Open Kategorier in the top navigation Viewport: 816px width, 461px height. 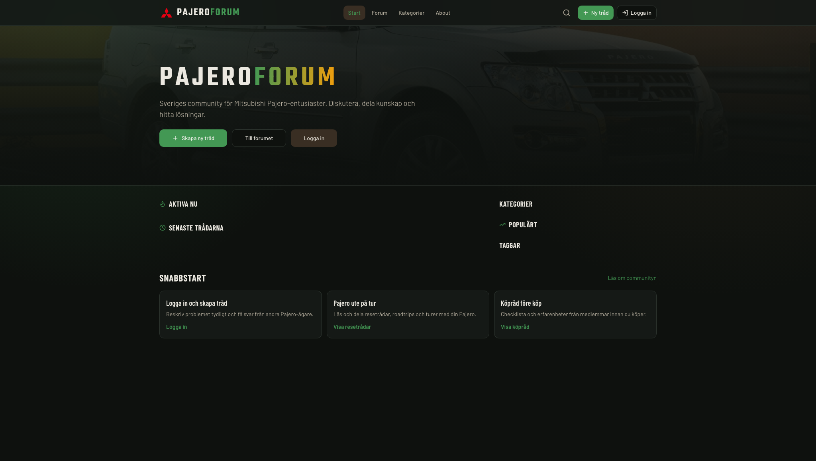click(411, 13)
